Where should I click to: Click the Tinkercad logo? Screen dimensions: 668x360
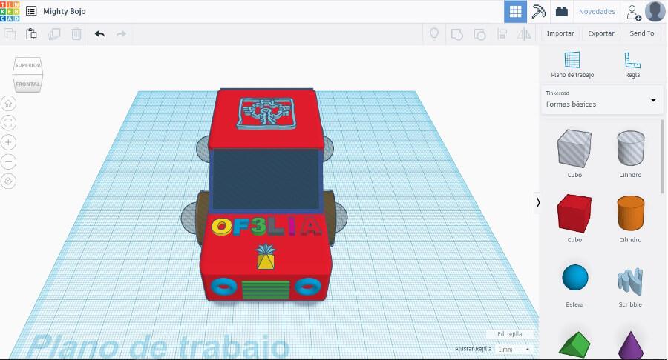coord(12,11)
